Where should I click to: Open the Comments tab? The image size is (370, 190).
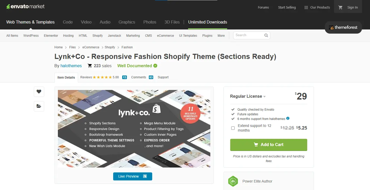pos(138,77)
